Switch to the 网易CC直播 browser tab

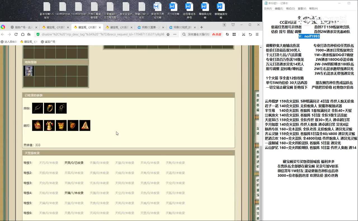point(151,27)
